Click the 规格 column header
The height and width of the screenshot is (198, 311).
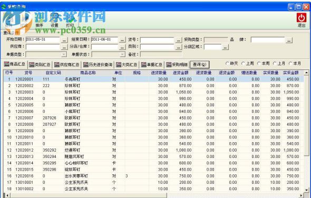click(137, 73)
